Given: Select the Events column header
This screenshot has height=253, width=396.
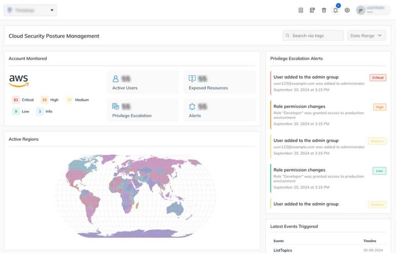Looking at the screenshot, I should 278,241.
